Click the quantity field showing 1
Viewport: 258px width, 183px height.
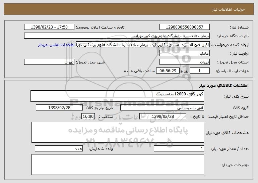[179, 148]
